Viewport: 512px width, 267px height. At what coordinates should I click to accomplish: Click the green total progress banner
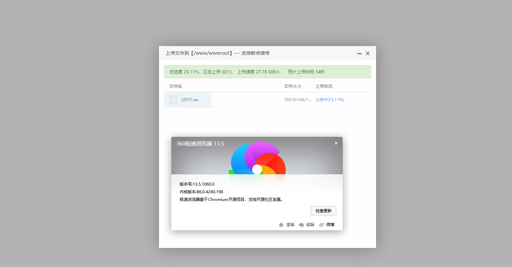point(267,72)
